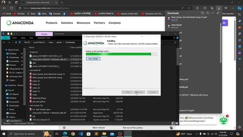The image size is (243, 137).
Task: Open Partners menu on Anaconda site
Action: pyautogui.click(x=99, y=23)
